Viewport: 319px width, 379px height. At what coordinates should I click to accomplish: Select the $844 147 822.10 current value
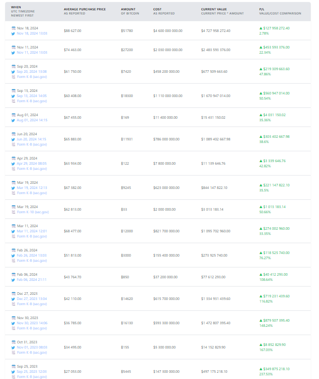coord(214,188)
